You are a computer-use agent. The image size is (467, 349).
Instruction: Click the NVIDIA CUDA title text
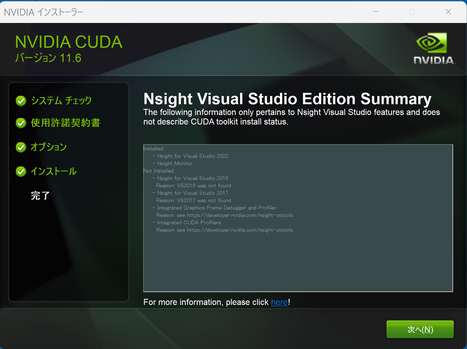click(x=69, y=42)
